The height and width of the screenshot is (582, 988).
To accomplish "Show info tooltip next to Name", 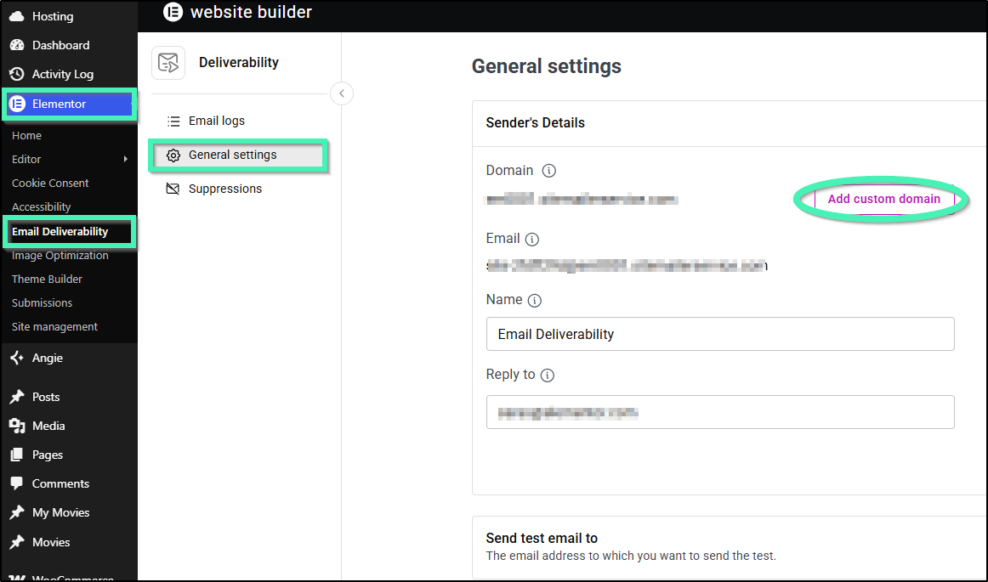I will [534, 301].
